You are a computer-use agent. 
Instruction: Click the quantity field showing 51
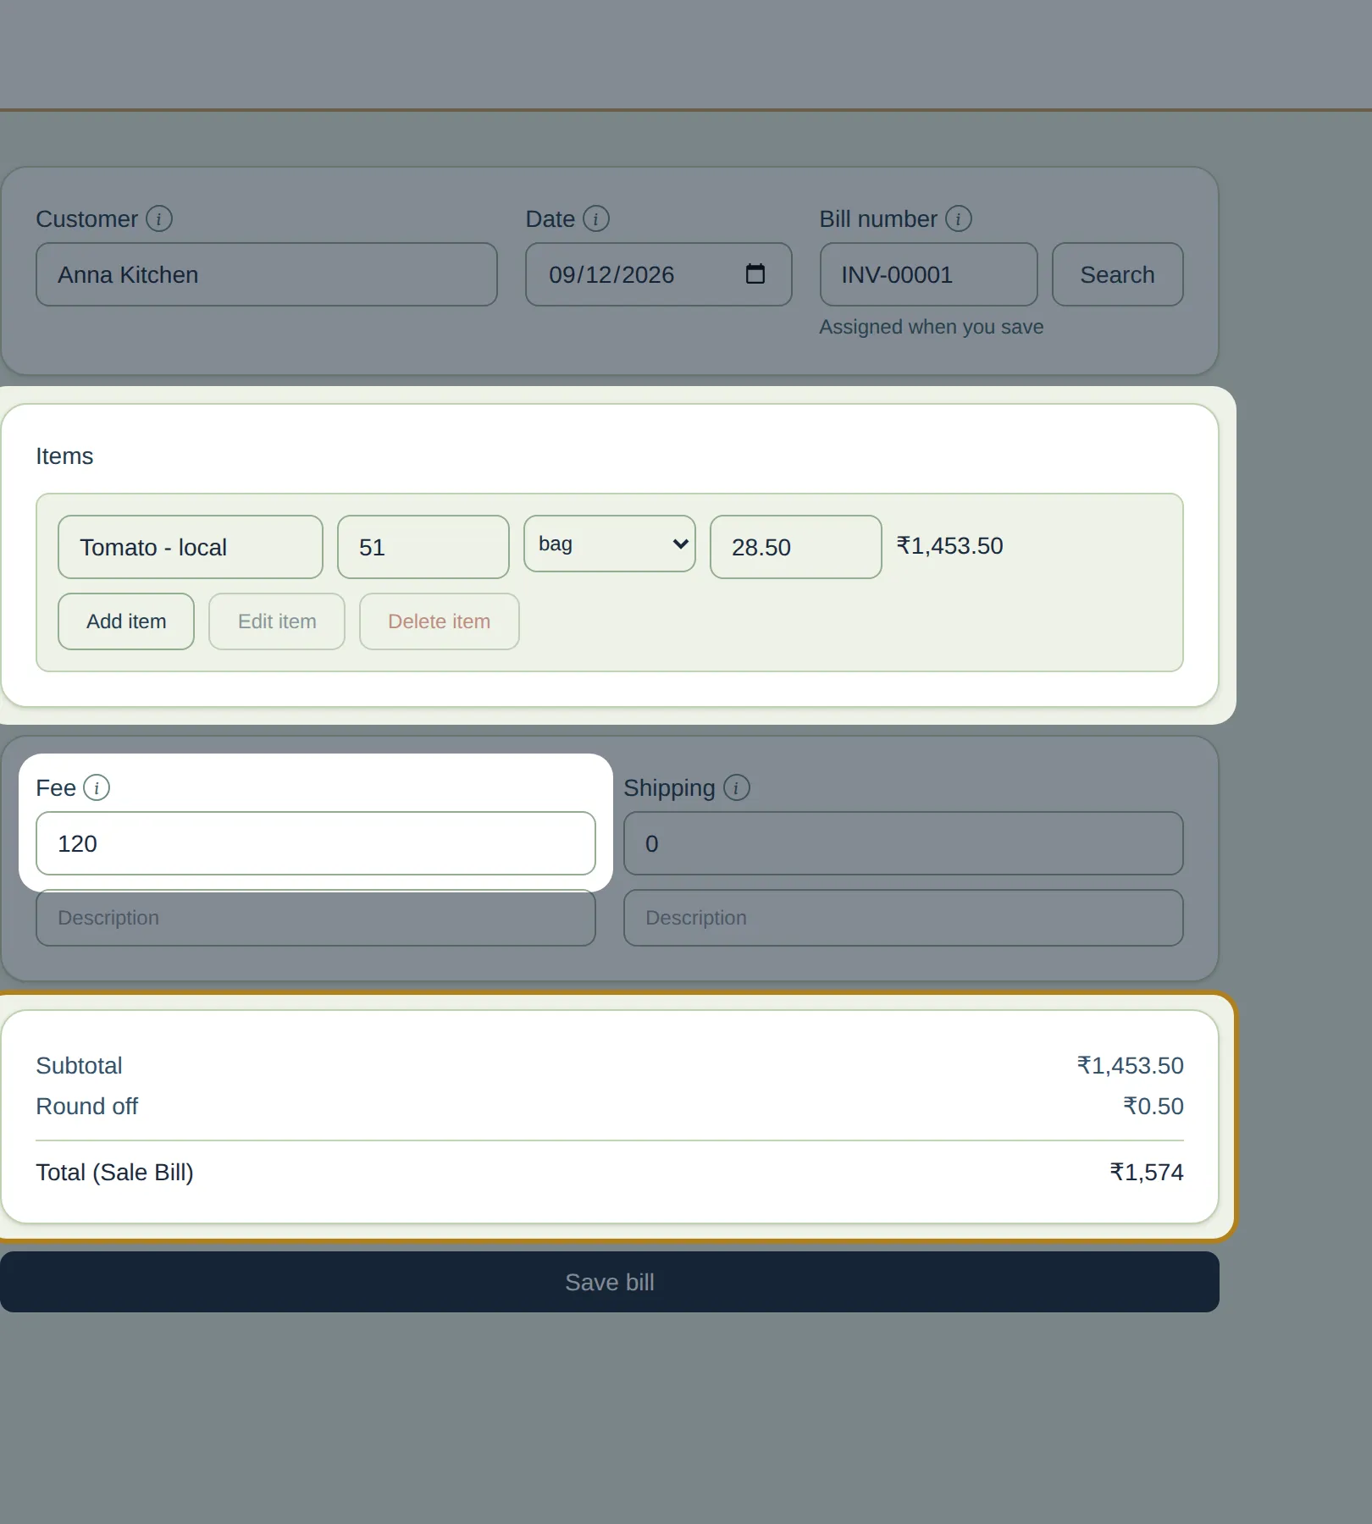click(x=423, y=547)
